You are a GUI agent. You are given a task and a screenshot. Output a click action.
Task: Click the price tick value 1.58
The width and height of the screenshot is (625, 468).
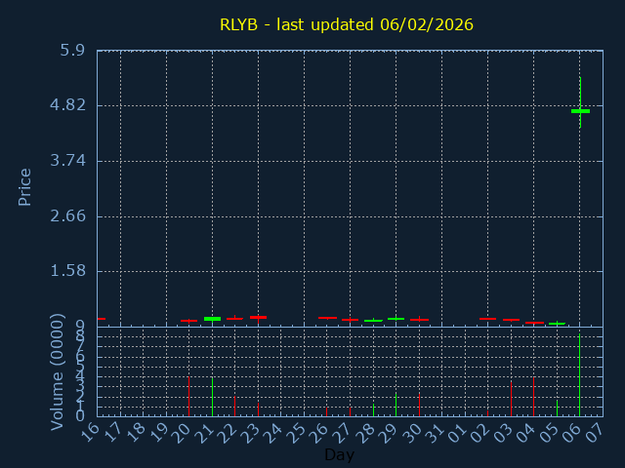[67, 271]
